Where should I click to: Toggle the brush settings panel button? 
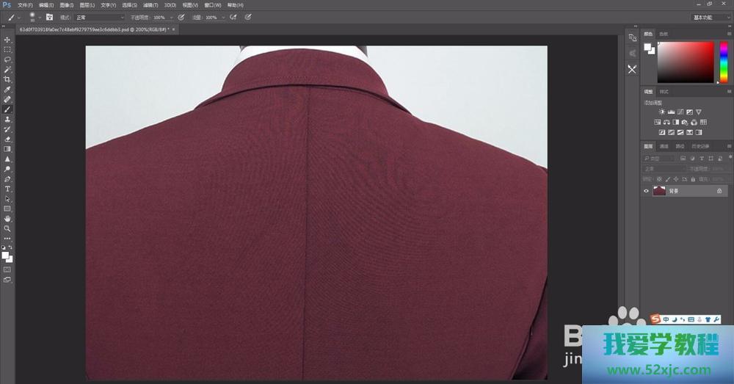point(49,17)
